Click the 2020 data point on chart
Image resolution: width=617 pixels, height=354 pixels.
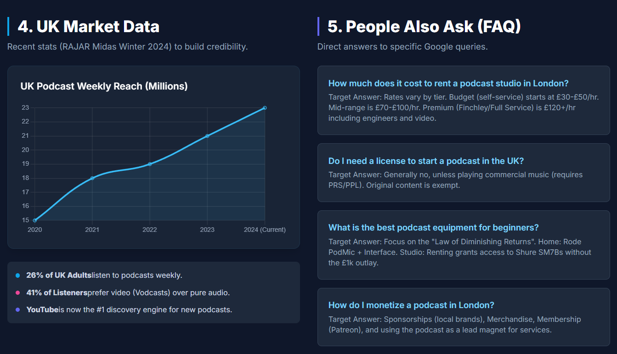[x=35, y=220]
